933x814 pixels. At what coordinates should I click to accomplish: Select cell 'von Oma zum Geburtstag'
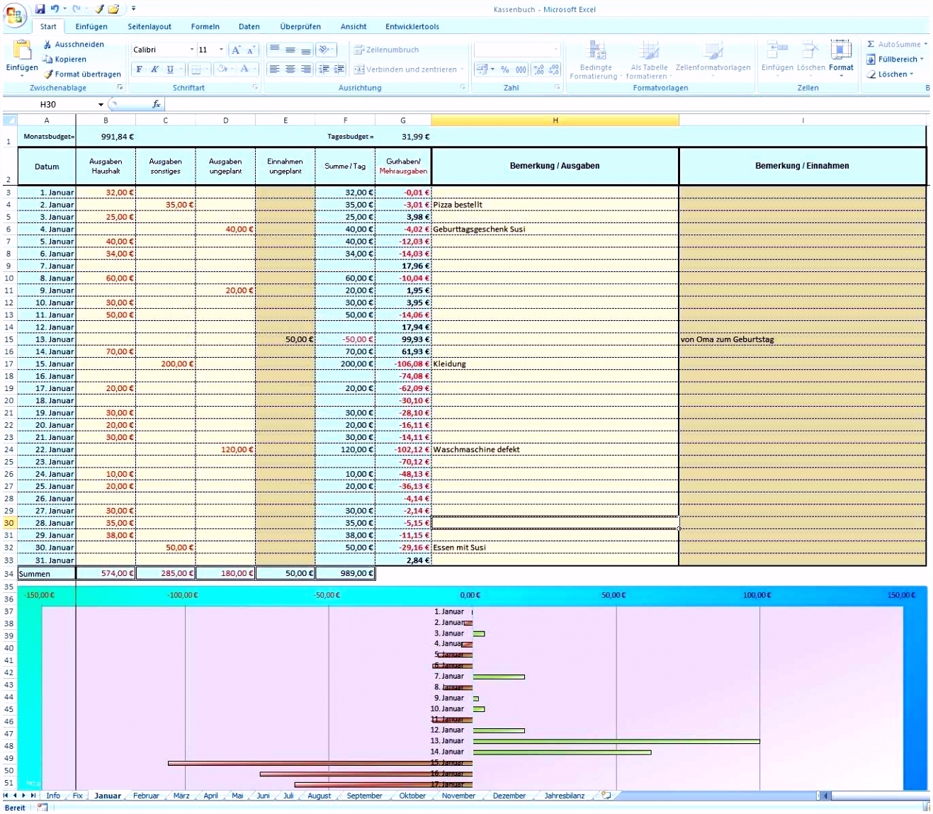[x=802, y=339]
